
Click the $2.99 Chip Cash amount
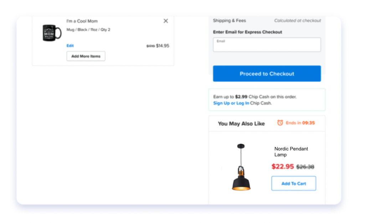click(241, 97)
